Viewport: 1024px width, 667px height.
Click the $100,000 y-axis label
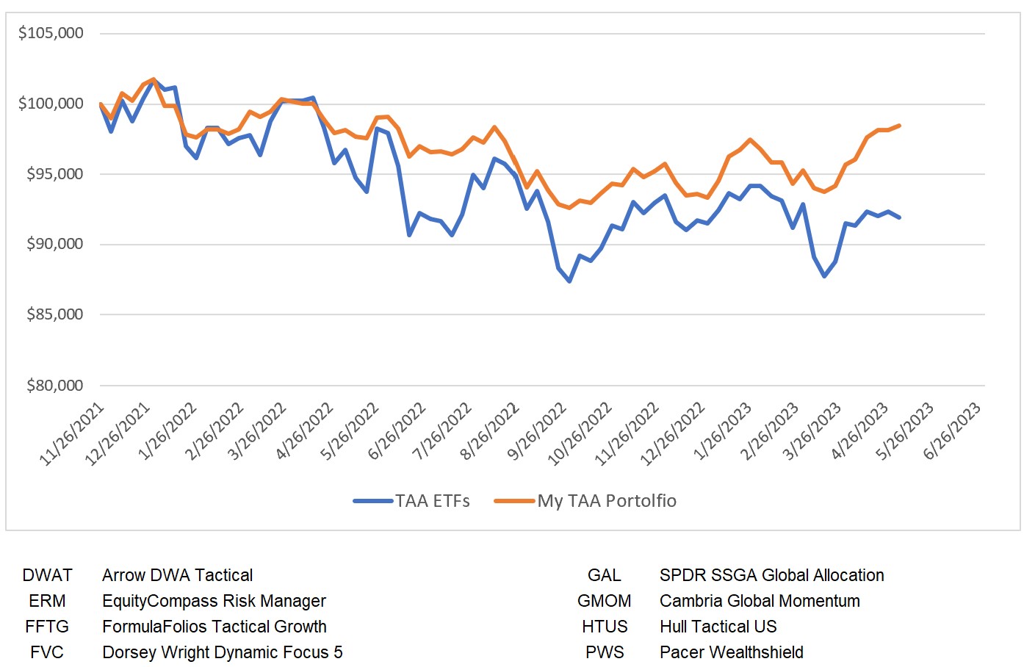pos(51,104)
